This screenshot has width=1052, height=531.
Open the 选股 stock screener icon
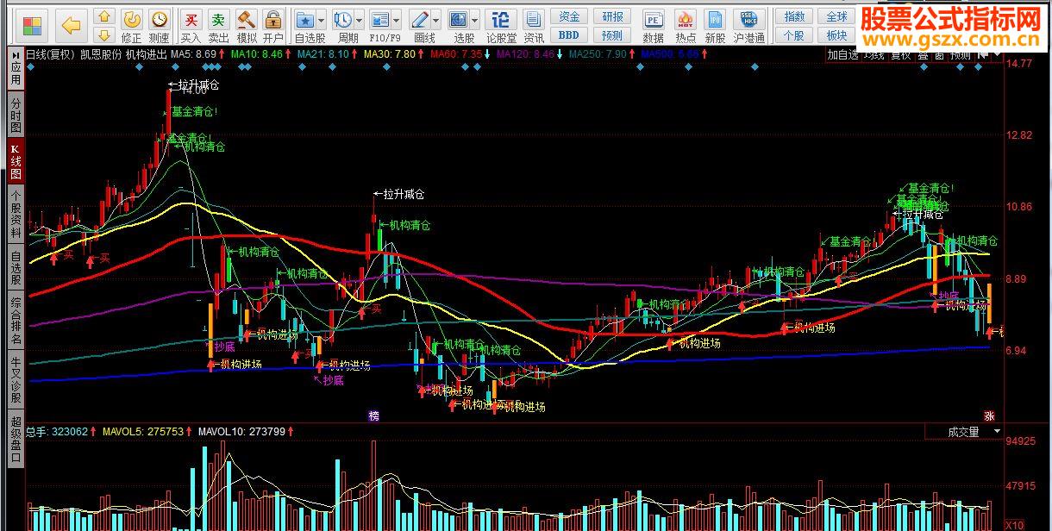458,19
